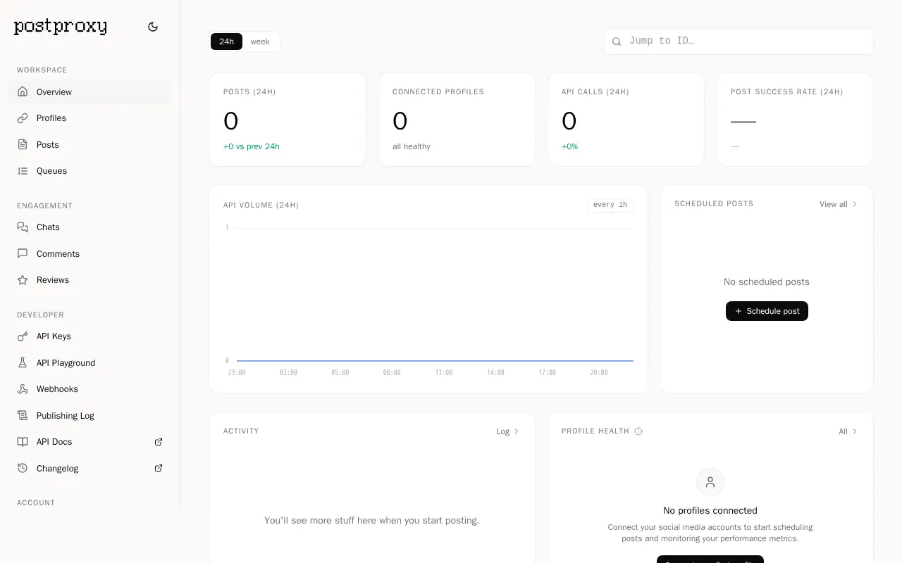
Task: Click '+0 vs prev 24h' text
Action: 252,146
